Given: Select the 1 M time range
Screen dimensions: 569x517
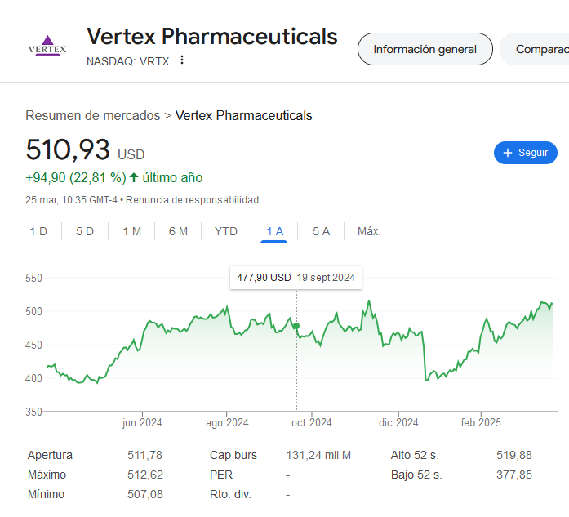Looking at the screenshot, I should (131, 231).
